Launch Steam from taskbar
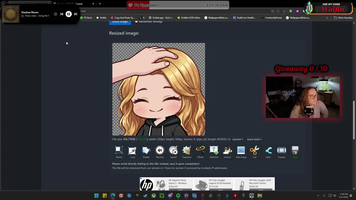The height and width of the screenshot is (200, 356). [x=145, y=196]
